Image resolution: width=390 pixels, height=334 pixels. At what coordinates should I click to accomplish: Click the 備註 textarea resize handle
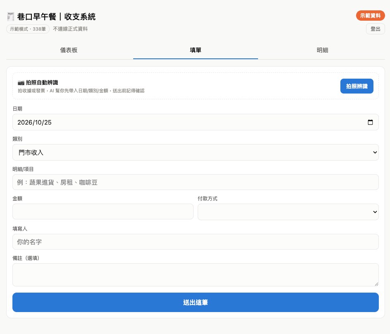(x=376, y=284)
